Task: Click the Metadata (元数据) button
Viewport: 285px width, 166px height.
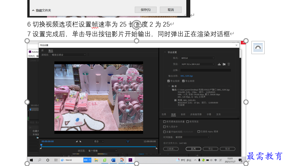Action: [x=171, y=149]
